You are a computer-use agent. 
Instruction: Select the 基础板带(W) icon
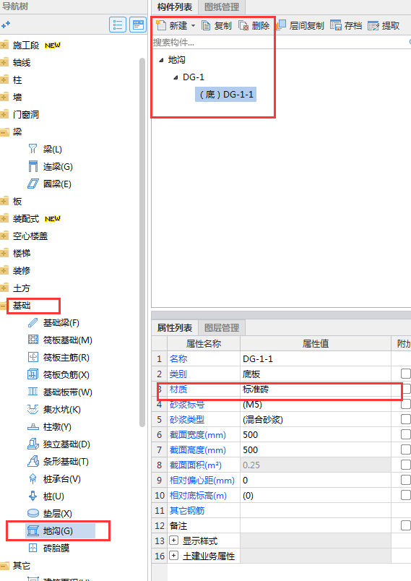tap(33, 392)
